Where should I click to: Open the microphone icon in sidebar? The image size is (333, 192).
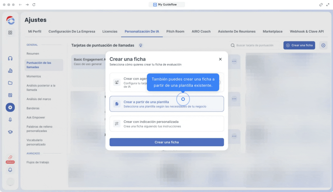pyautogui.click(x=10, y=120)
